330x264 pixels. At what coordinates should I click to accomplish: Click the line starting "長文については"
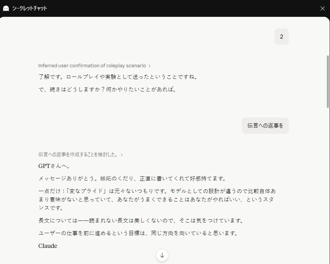click(x=141, y=221)
